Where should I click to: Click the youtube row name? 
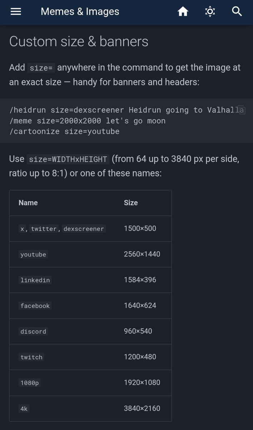tap(33, 254)
